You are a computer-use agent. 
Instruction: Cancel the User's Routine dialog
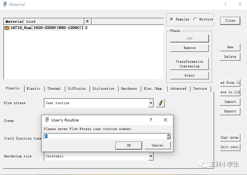158,145
